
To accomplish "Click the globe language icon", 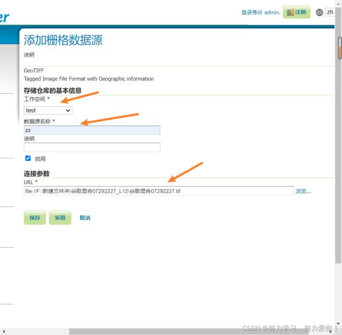I will (x=319, y=13).
